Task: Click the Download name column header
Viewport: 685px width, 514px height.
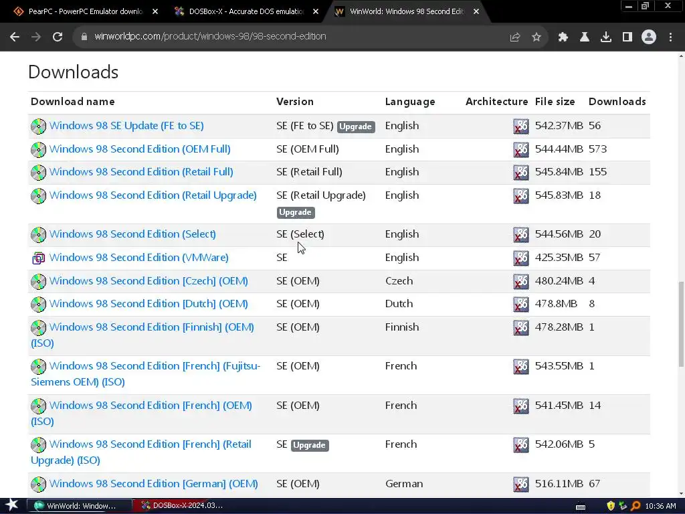Action: tap(73, 102)
